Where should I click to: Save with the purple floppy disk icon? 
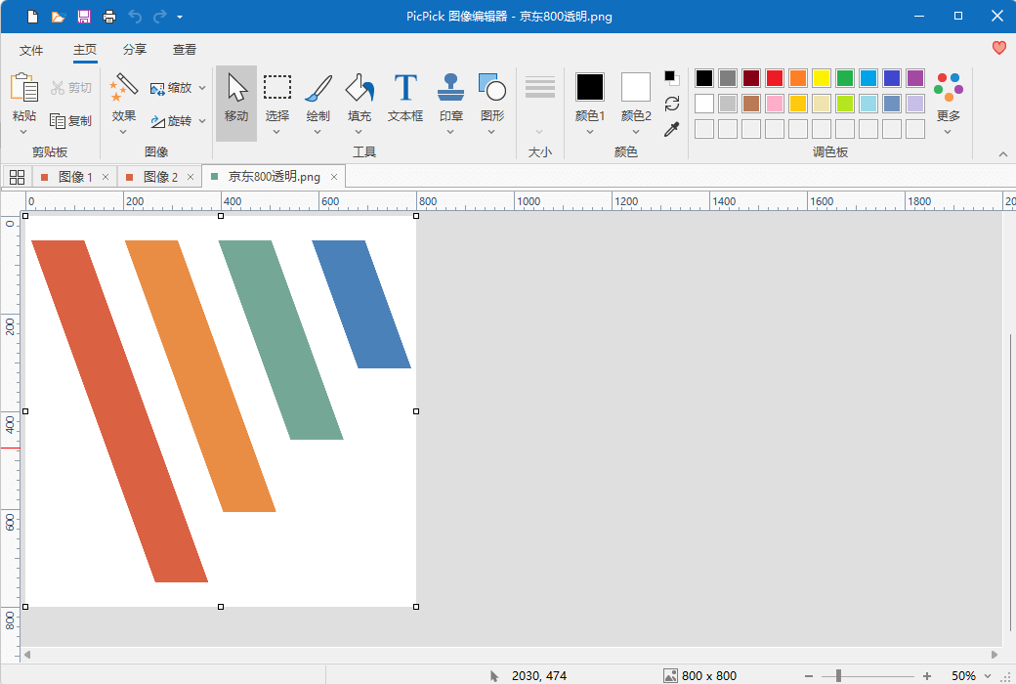(84, 17)
